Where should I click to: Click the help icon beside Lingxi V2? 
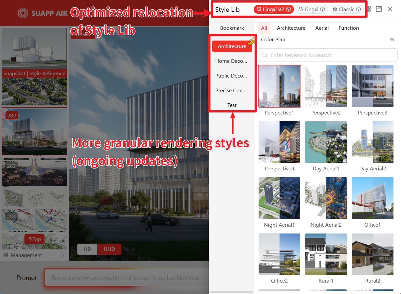pos(288,9)
